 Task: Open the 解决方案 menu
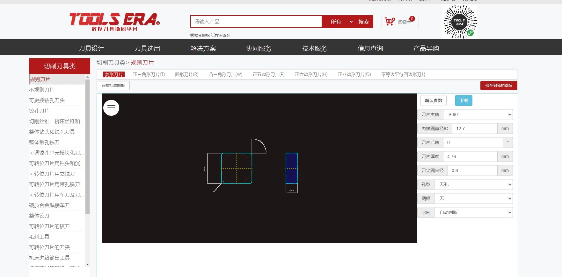pos(203,48)
